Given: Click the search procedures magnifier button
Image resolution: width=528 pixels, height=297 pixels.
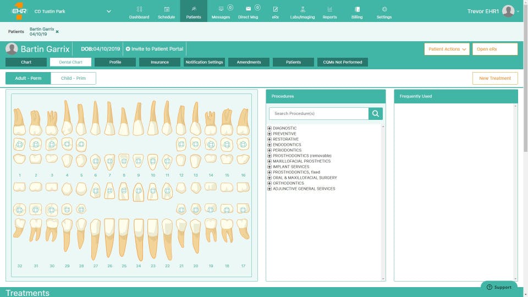Looking at the screenshot, I should click(x=376, y=113).
